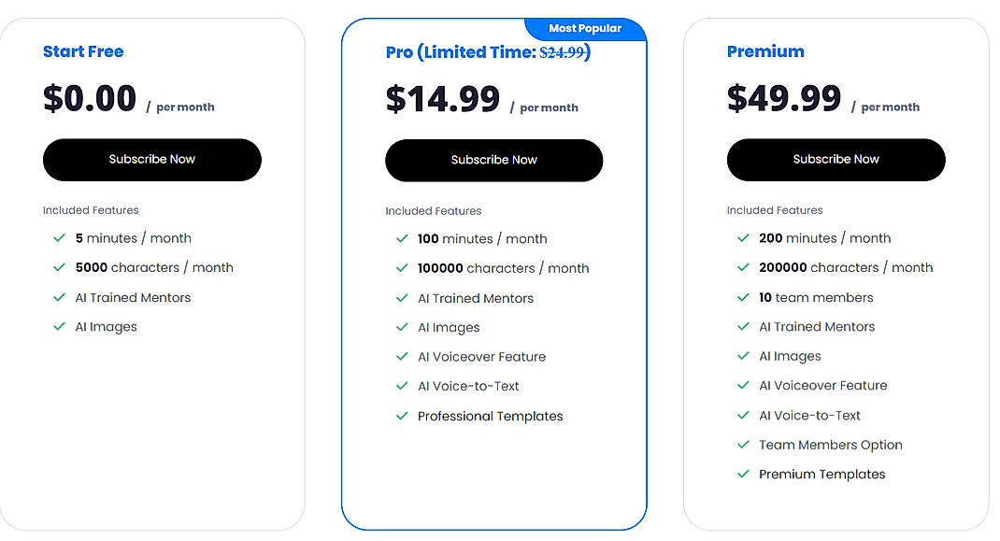Click the checkmark beside 200000 characters month
1000x541 pixels.
[743, 267]
